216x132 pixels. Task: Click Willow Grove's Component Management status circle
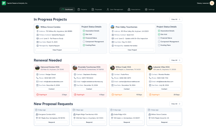pos(84,41)
